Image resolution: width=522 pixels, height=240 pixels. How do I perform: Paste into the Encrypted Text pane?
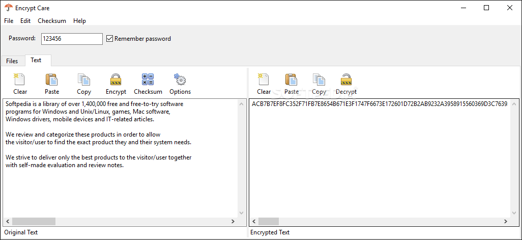[x=292, y=85]
